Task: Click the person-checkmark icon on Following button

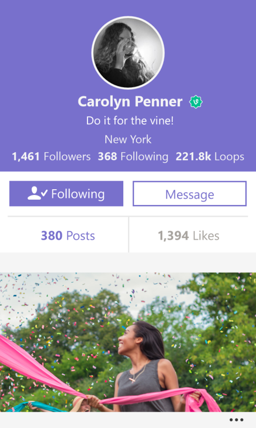Action: click(x=37, y=193)
